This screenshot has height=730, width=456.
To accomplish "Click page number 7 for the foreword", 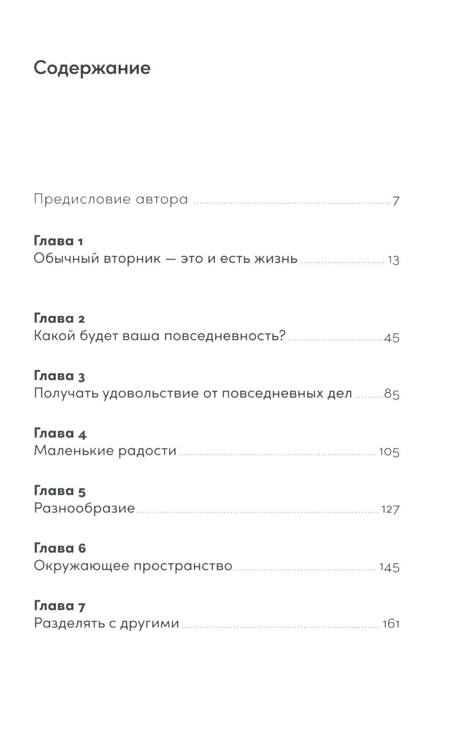I will 396,201.
